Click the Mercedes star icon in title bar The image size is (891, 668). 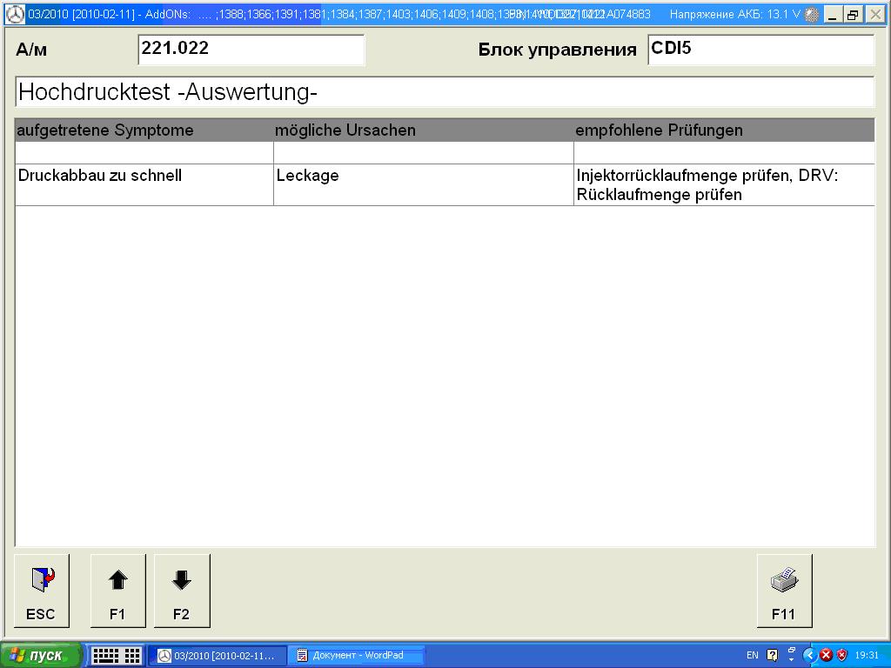pos(15,15)
